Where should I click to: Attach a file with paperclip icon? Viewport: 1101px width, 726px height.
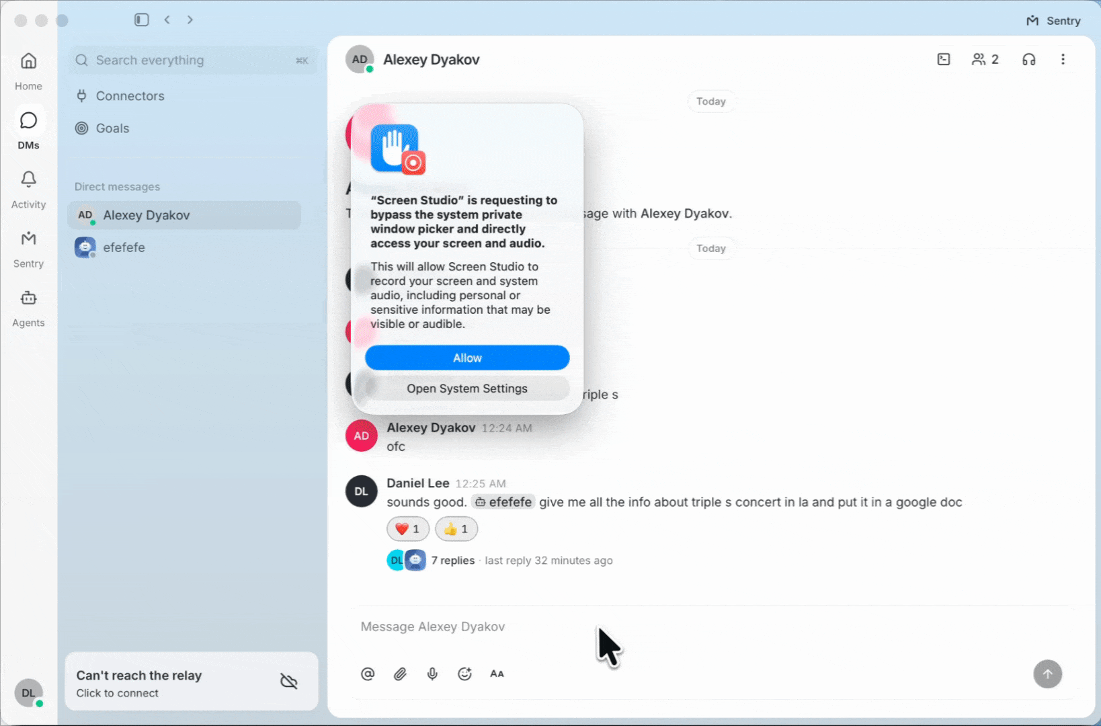point(400,674)
